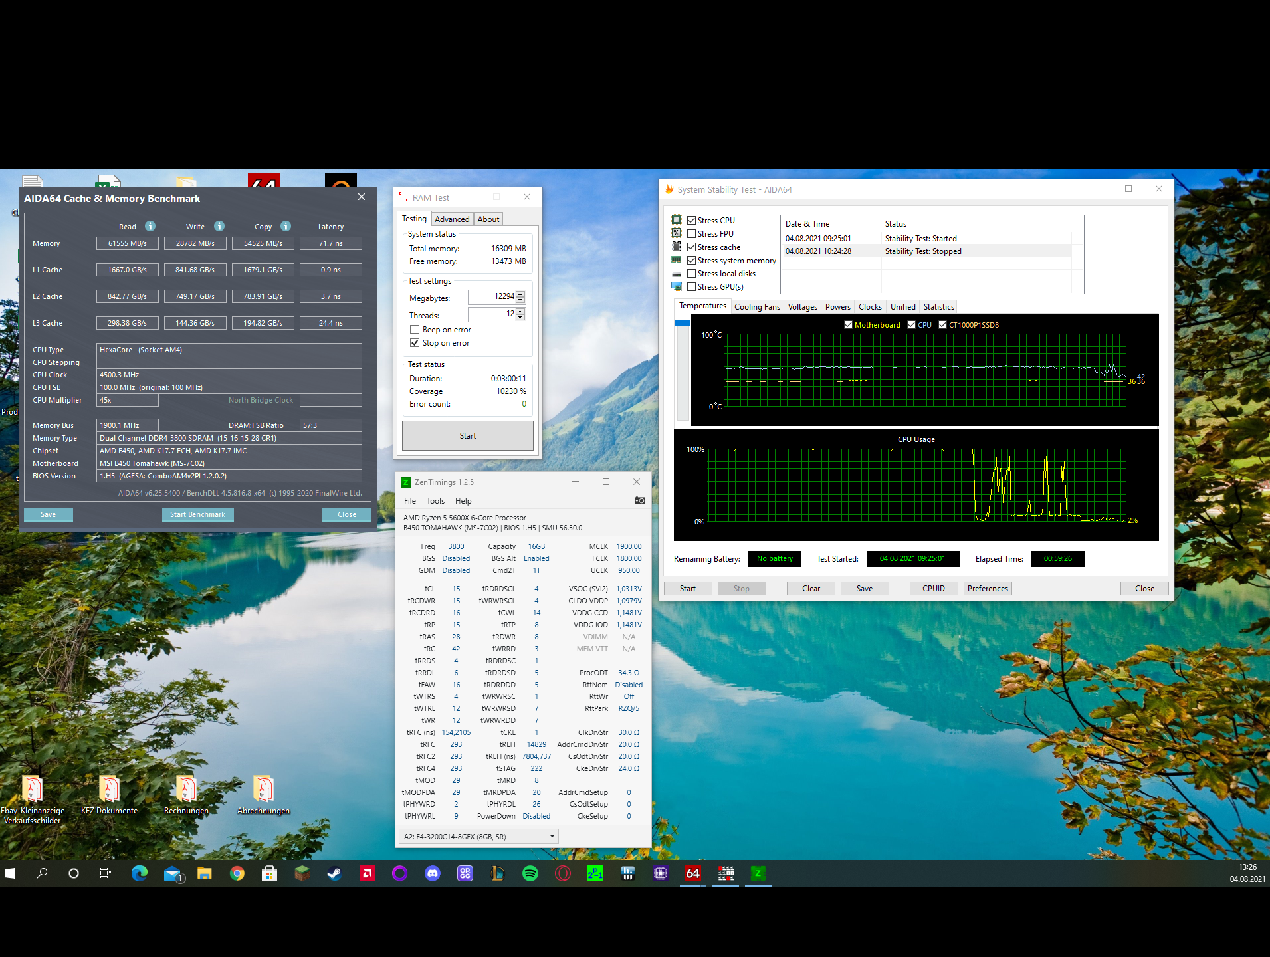
Task: Switch to RAM Test via its taskbar icon
Action: (726, 873)
